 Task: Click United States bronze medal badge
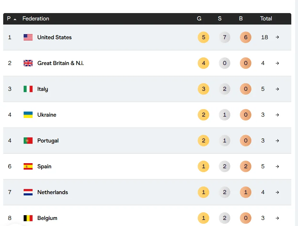click(x=246, y=37)
